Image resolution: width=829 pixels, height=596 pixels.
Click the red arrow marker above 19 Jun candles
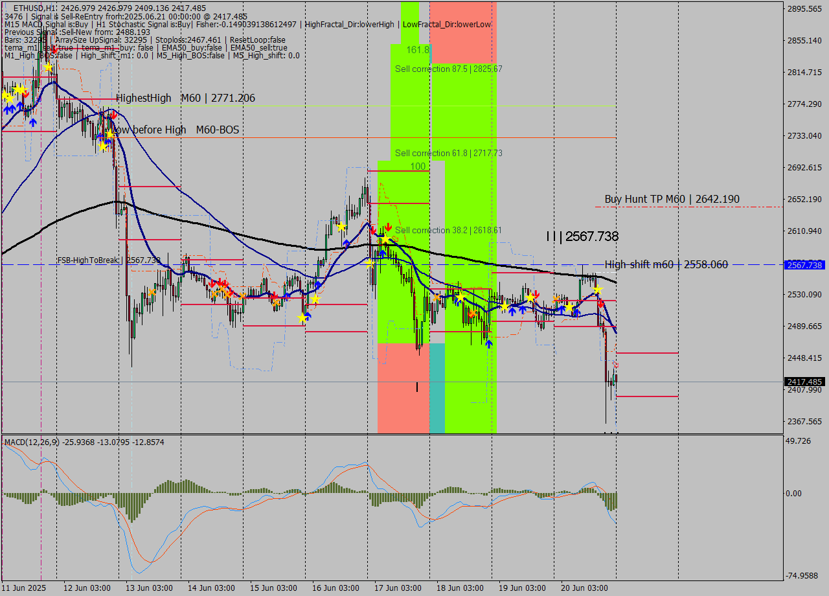click(535, 295)
